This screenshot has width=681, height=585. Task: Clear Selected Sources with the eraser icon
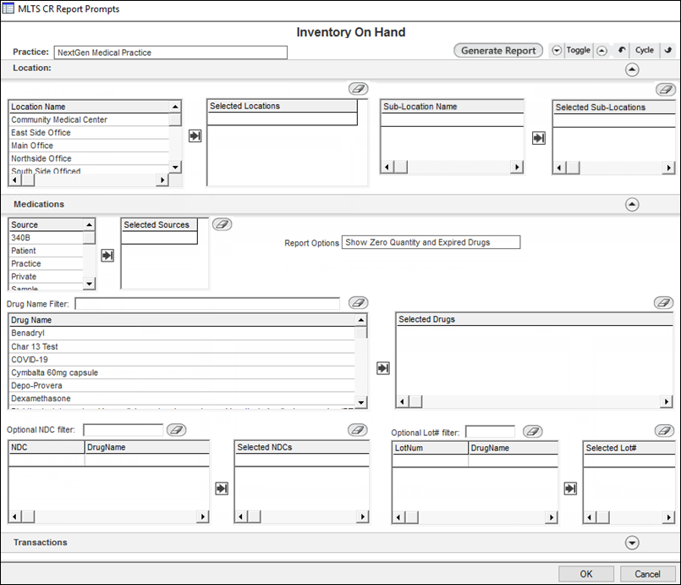[222, 224]
